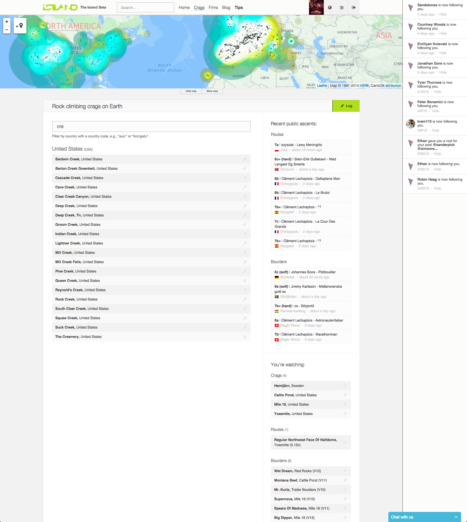Open the Films section from the nav bar

click(213, 7)
